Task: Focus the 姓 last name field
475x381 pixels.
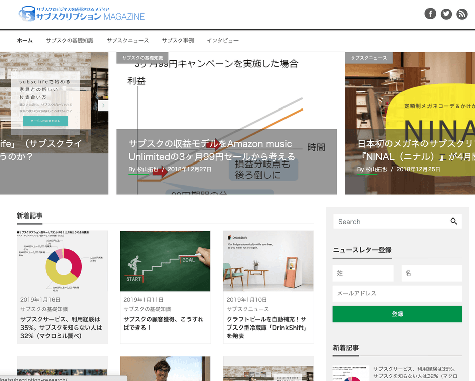Action: 363,273
